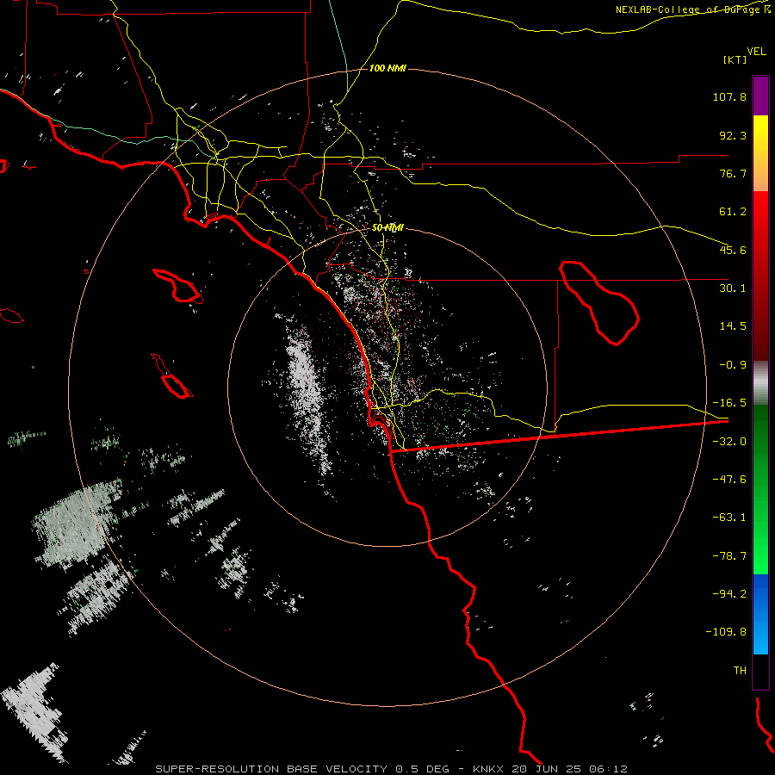Click the 50 NMI range ring label
This screenshot has height=775, width=775.
coord(387,228)
